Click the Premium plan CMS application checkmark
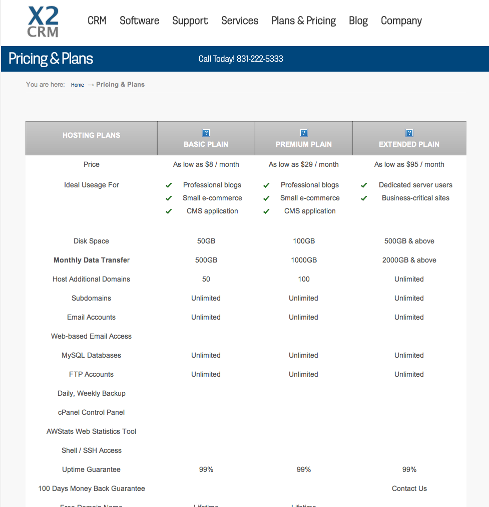Image resolution: width=489 pixels, height=507 pixels. pyautogui.click(x=266, y=211)
